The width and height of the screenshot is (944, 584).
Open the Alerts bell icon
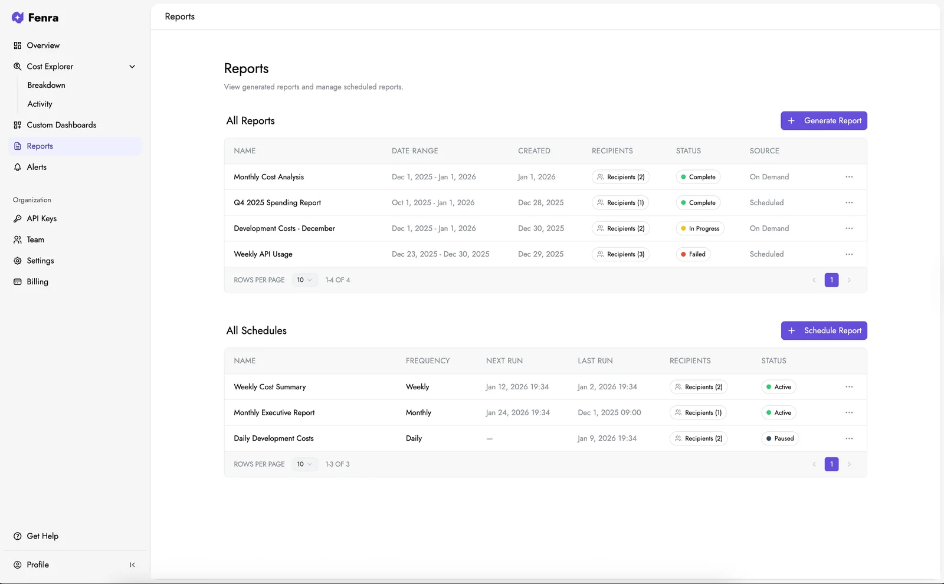pos(18,167)
